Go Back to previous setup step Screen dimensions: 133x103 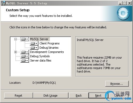click(x=79, y=96)
